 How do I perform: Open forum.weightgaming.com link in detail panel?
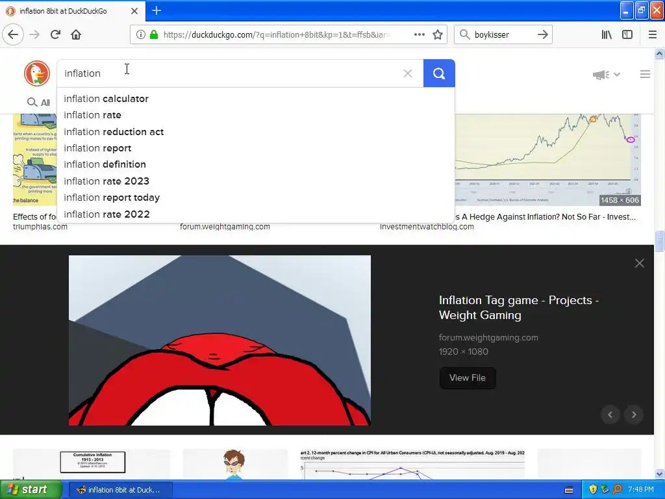488,338
